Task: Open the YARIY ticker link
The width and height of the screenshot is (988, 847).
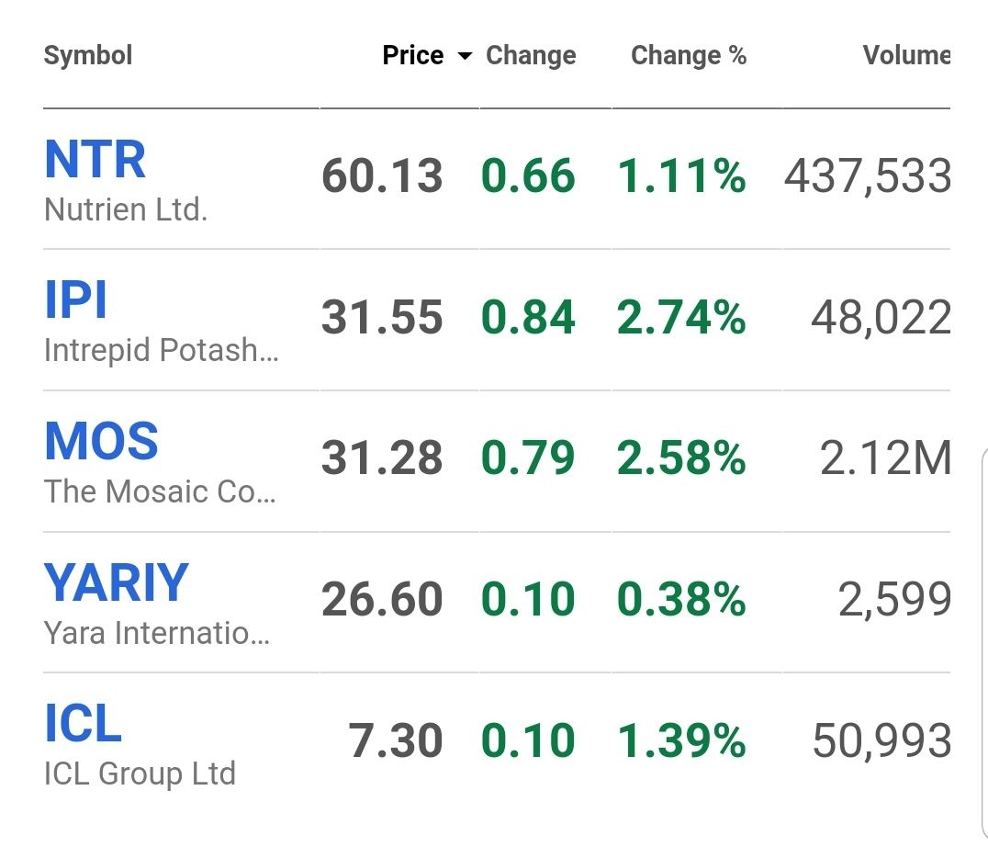Action: [x=117, y=582]
